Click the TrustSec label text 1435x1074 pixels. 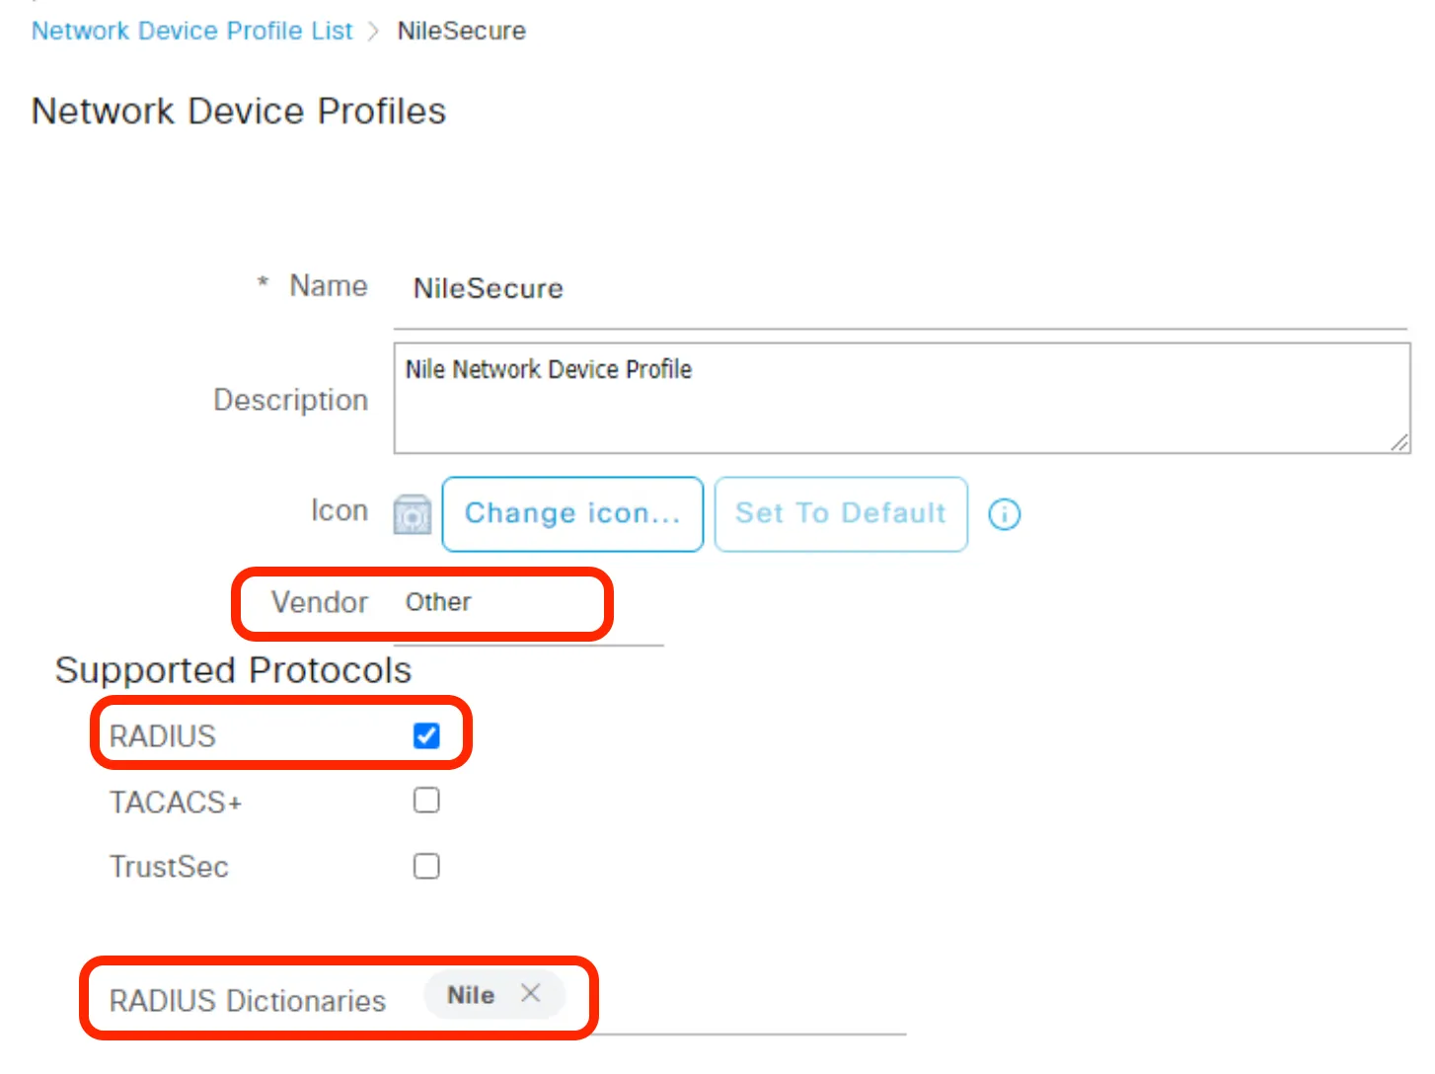point(169,867)
